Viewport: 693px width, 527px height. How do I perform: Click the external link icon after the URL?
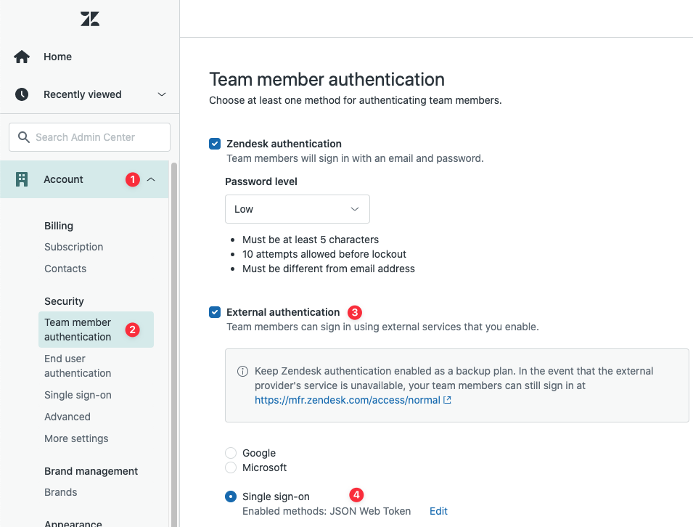point(448,400)
